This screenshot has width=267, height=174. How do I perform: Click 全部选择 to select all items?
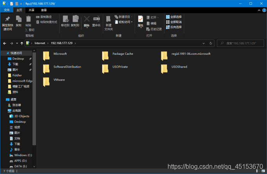click(173, 17)
